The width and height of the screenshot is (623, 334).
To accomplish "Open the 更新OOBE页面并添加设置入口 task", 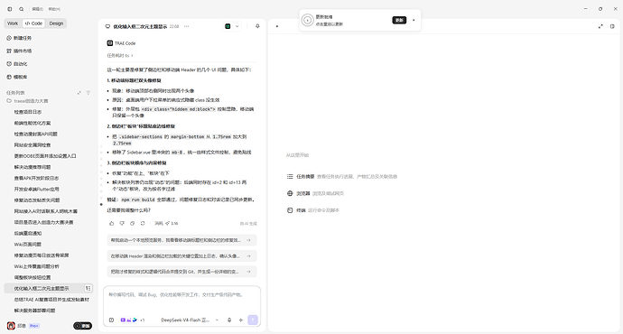I will [45, 156].
